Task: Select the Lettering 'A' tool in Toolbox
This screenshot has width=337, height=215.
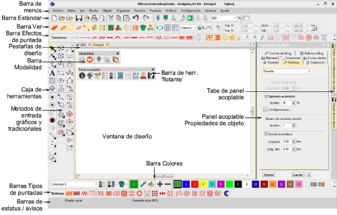Action: [x=52, y=73]
